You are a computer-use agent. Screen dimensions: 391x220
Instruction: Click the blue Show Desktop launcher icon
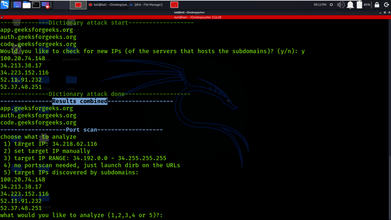[x=17, y=5]
